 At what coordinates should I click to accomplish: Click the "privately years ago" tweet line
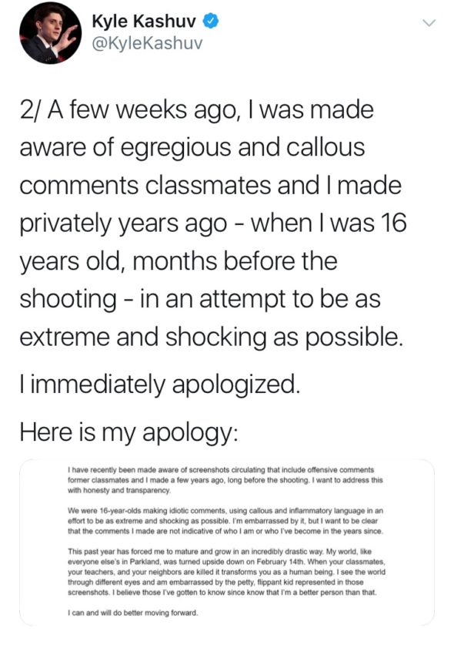click(213, 223)
